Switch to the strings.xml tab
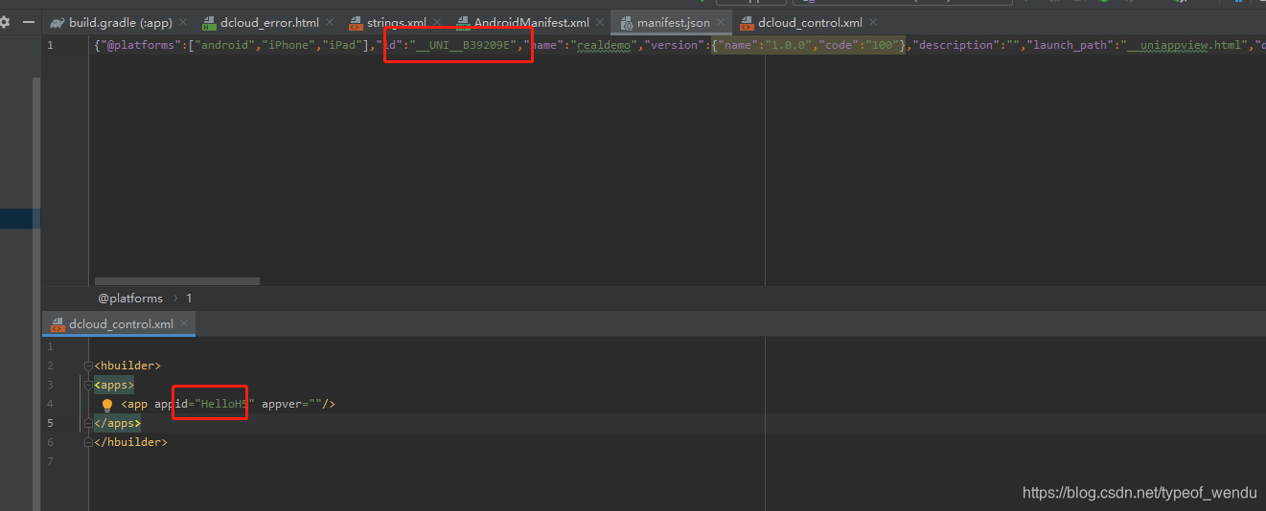The height and width of the screenshot is (511, 1266). click(x=397, y=22)
